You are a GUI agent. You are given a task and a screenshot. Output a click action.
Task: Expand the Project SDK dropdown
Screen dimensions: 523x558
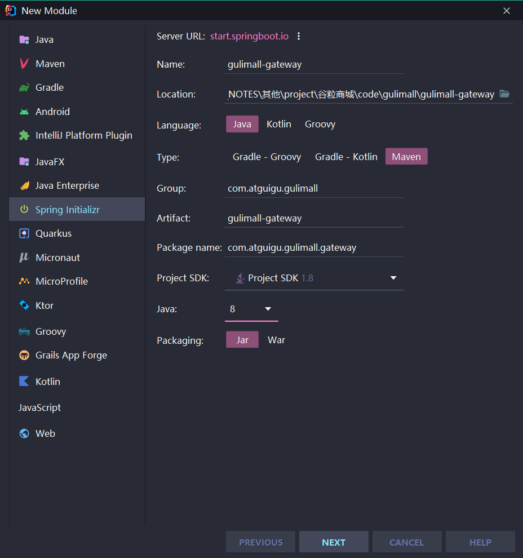393,278
